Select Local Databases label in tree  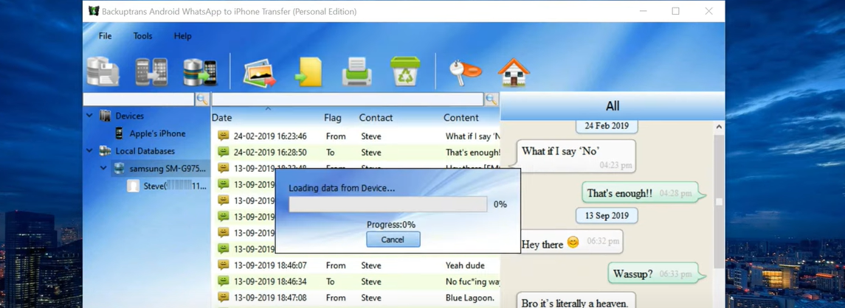click(145, 151)
